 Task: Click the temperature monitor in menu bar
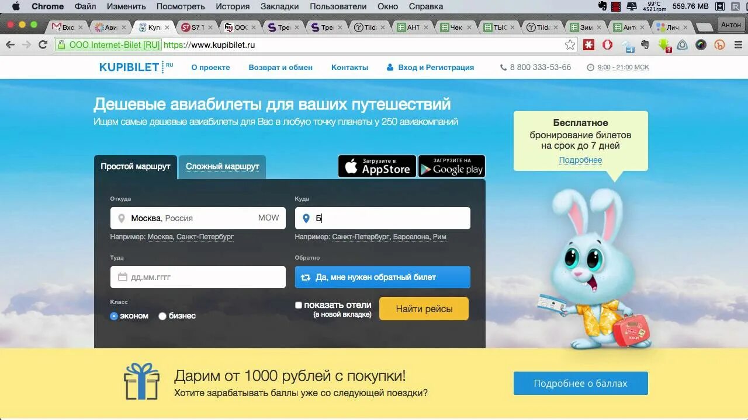click(x=653, y=6)
